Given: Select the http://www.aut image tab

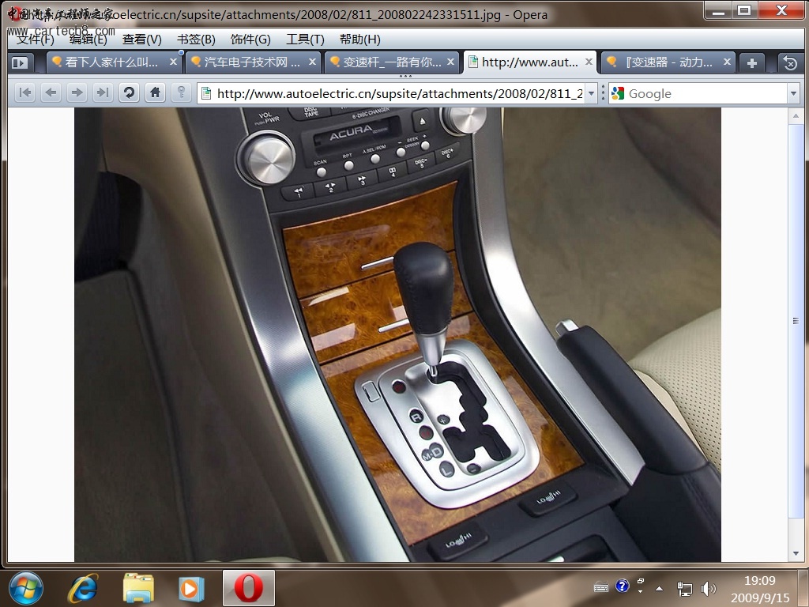Looking at the screenshot, I should (x=529, y=62).
